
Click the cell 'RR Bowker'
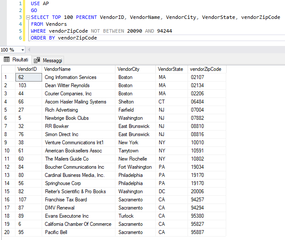coord(79,126)
